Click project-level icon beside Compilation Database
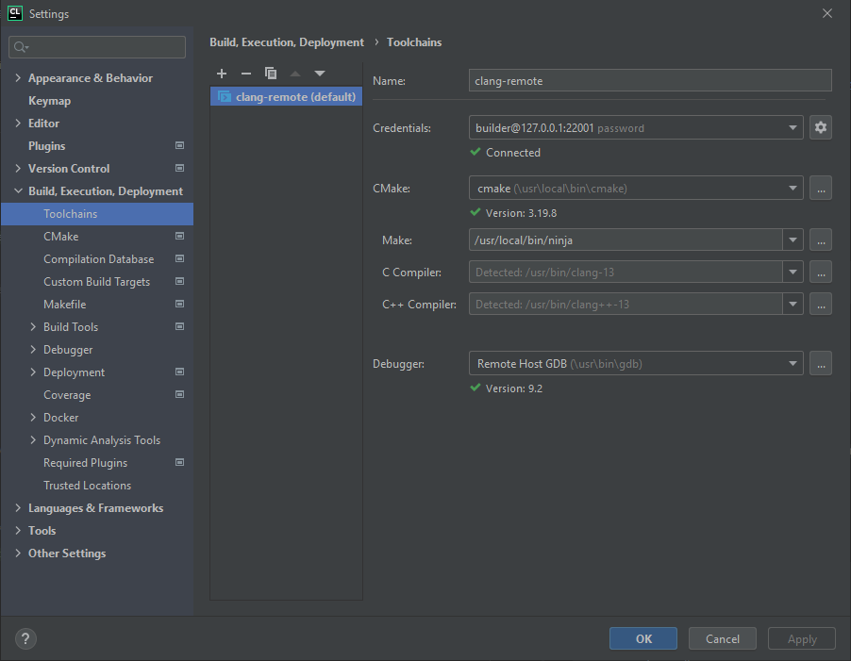This screenshot has width=851, height=661. [x=179, y=258]
